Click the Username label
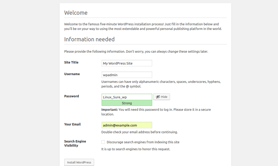Screen dimensions: 278x166 click(72, 74)
